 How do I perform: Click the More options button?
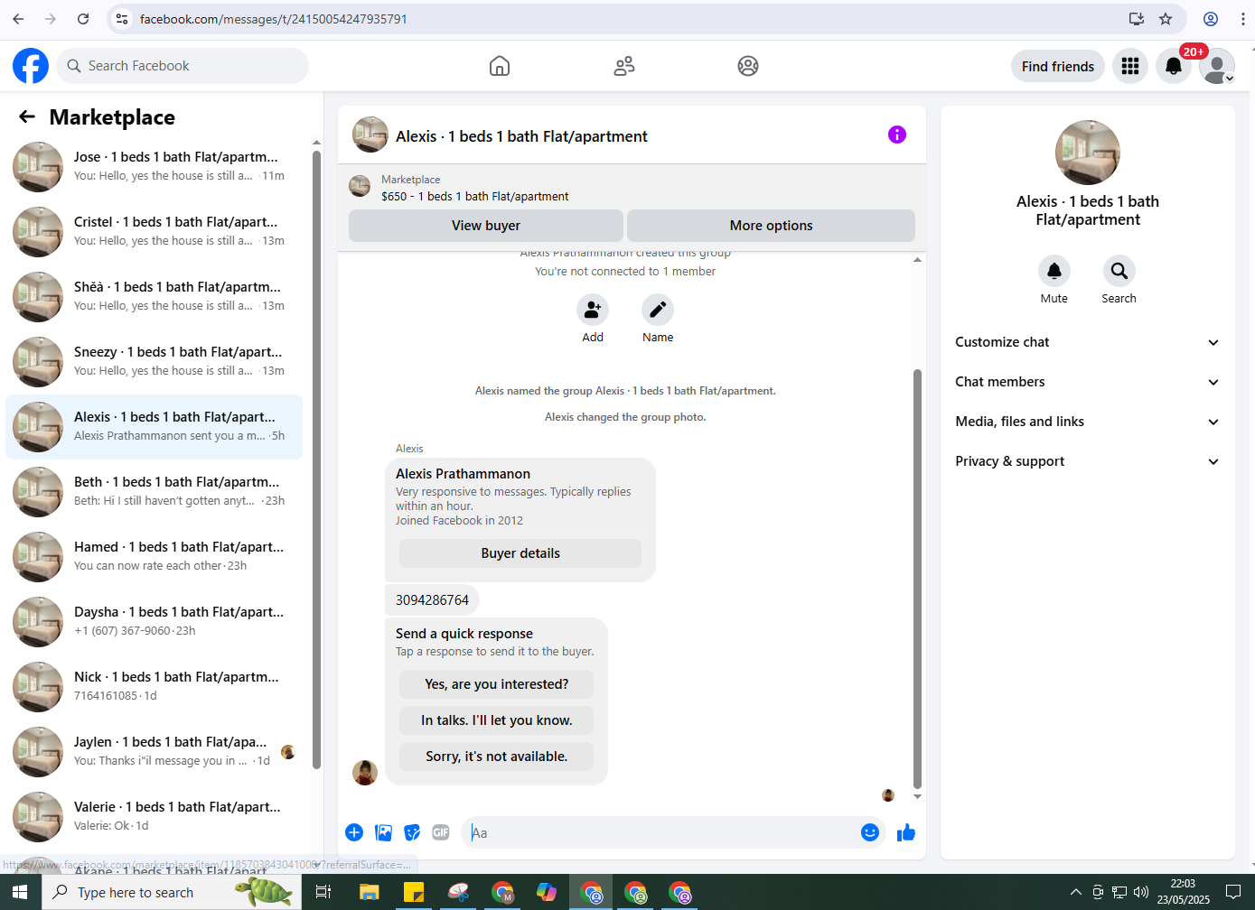point(772,226)
